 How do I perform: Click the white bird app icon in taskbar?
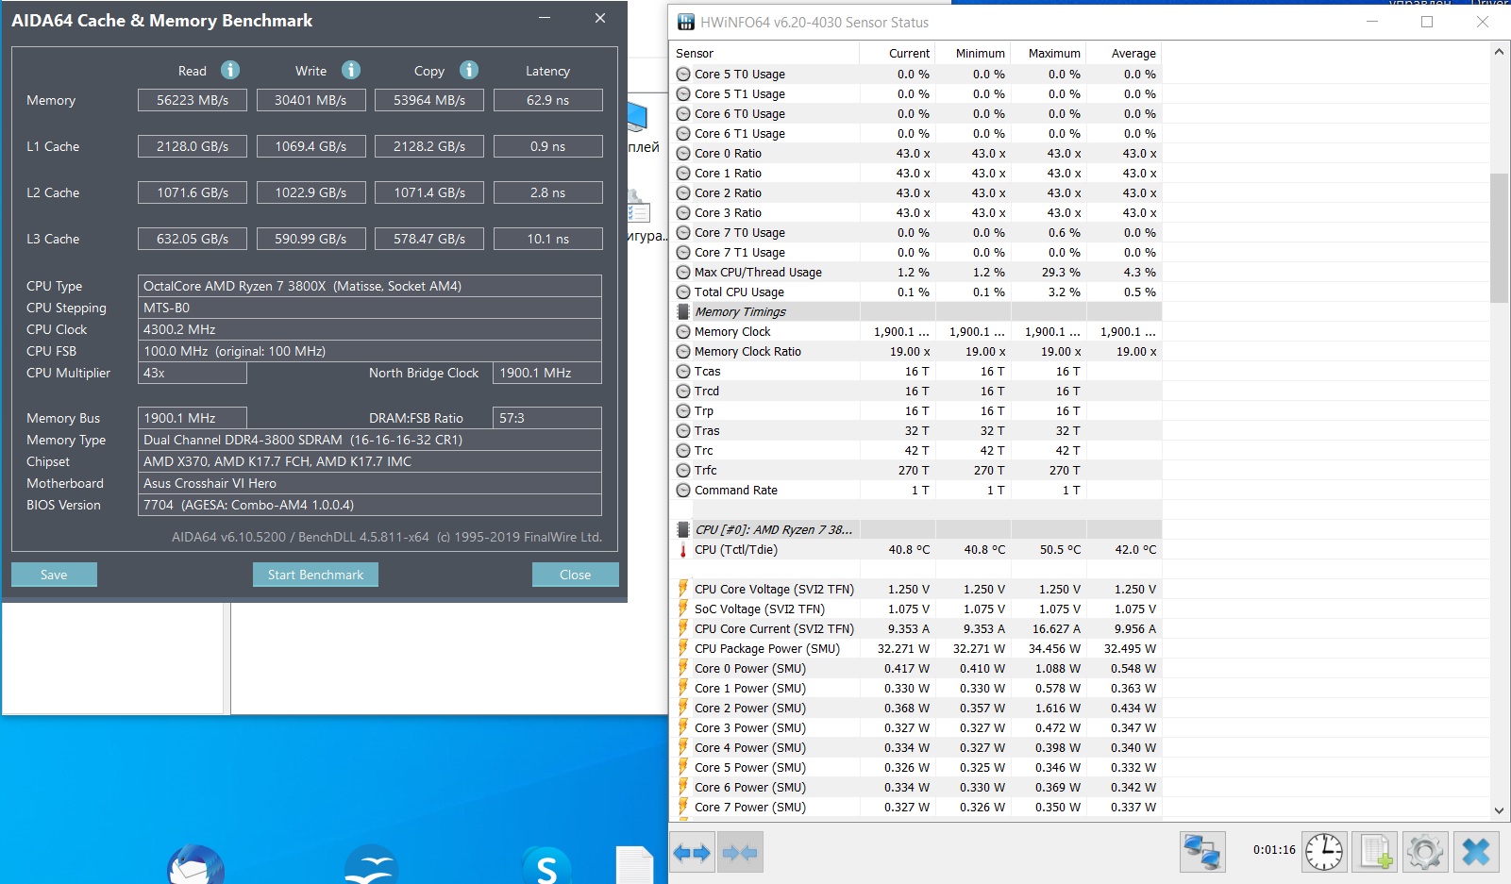tap(371, 864)
